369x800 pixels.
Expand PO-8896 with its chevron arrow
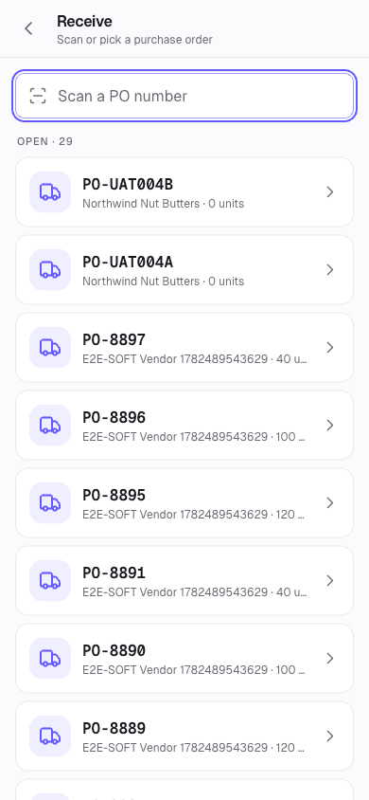[330, 425]
